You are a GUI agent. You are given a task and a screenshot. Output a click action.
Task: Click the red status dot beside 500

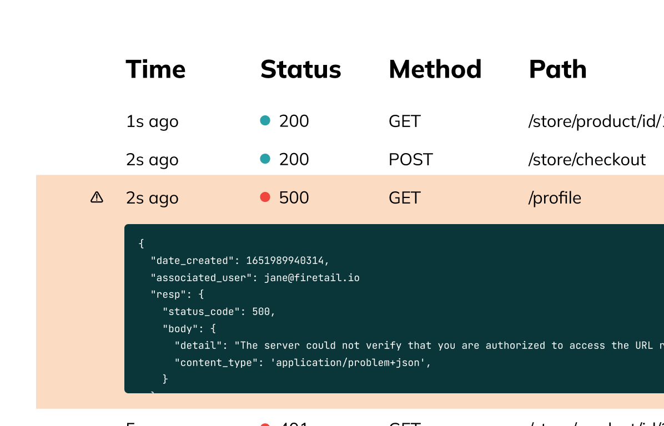[x=265, y=197]
